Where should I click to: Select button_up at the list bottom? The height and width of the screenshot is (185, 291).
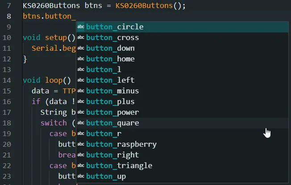[x=106, y=176]
